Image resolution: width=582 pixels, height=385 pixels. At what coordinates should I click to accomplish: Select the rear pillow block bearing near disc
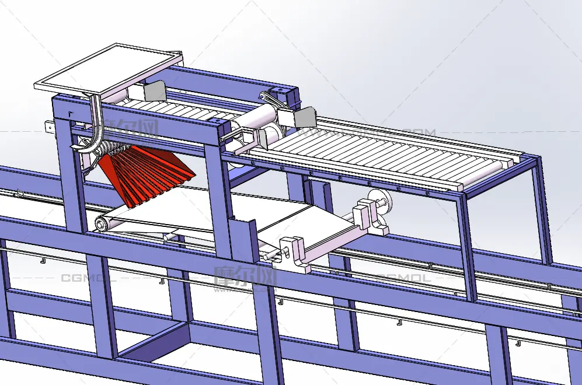[x=369, y=215]
